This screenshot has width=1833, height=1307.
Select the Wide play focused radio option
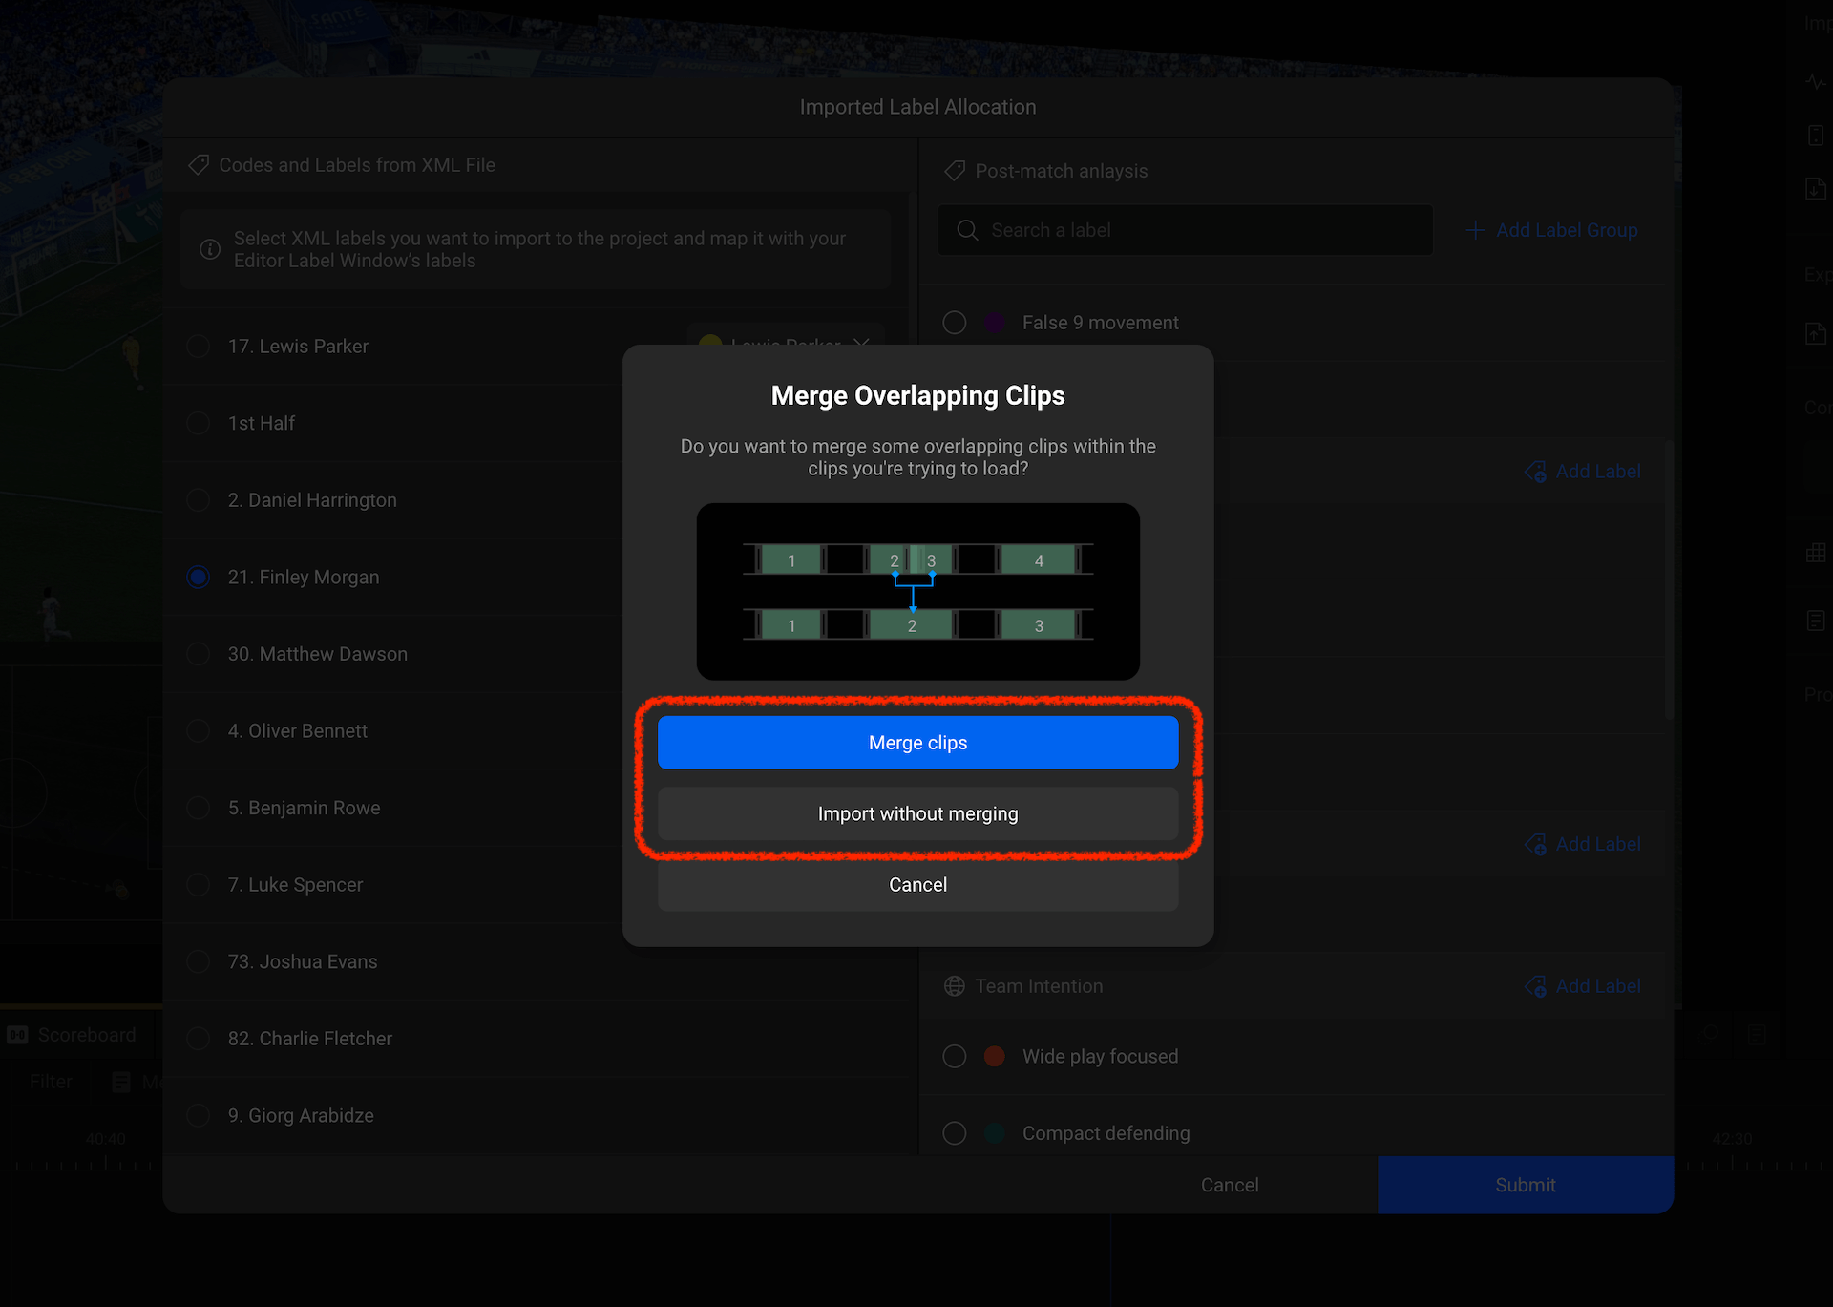pyautogui.click(x=955, y=1056)
